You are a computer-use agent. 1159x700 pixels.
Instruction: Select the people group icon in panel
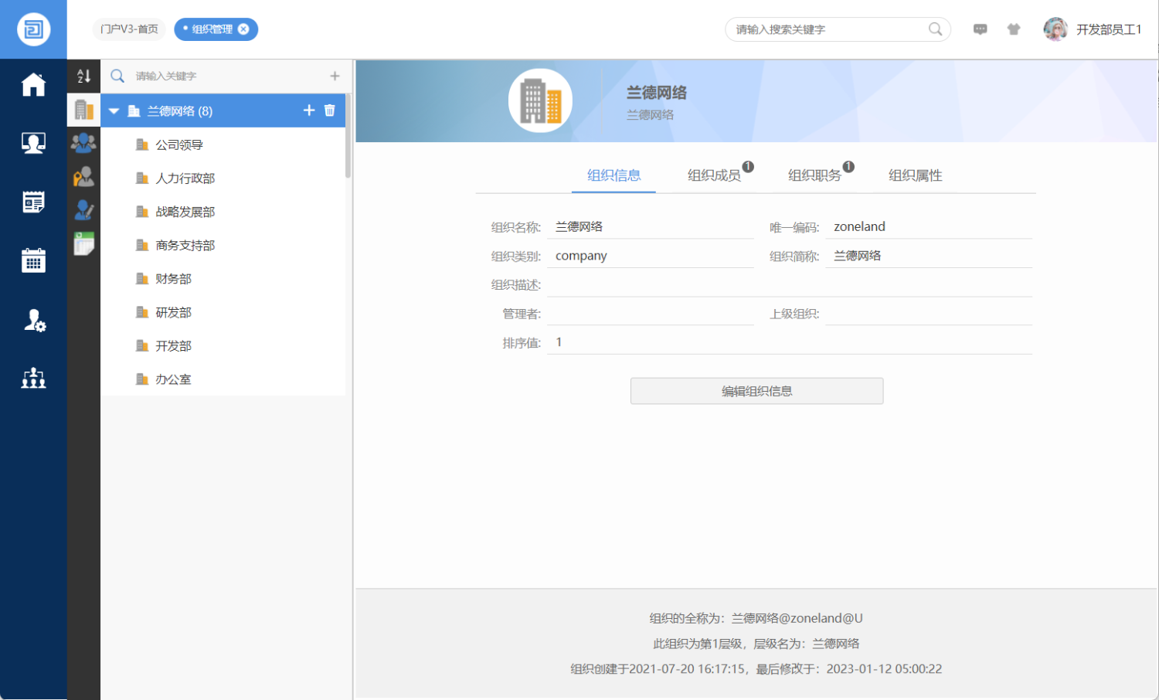click(83, 142)
